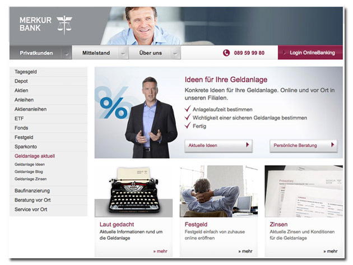353x265 pixels.
Task: Open the typewriter Laut gedacht thumbnail
Action: coord(133,192)
